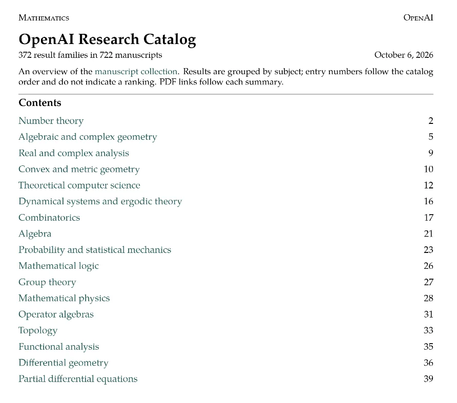Jump to Functional analysis section
This screenshot has width=457, height=403.
59,347
